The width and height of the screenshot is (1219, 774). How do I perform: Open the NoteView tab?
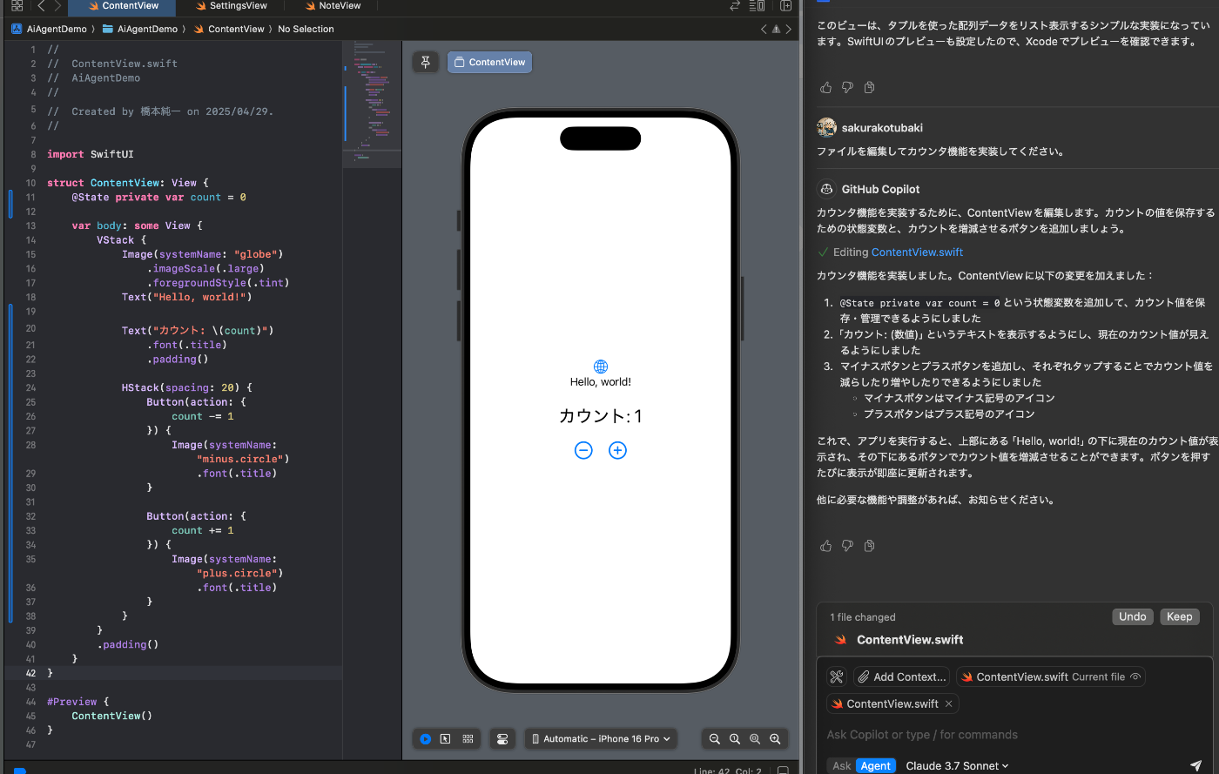pos(333,5)
